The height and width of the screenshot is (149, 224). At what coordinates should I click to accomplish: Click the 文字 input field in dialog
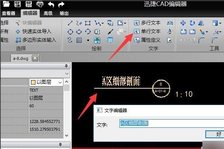(172, 123)
